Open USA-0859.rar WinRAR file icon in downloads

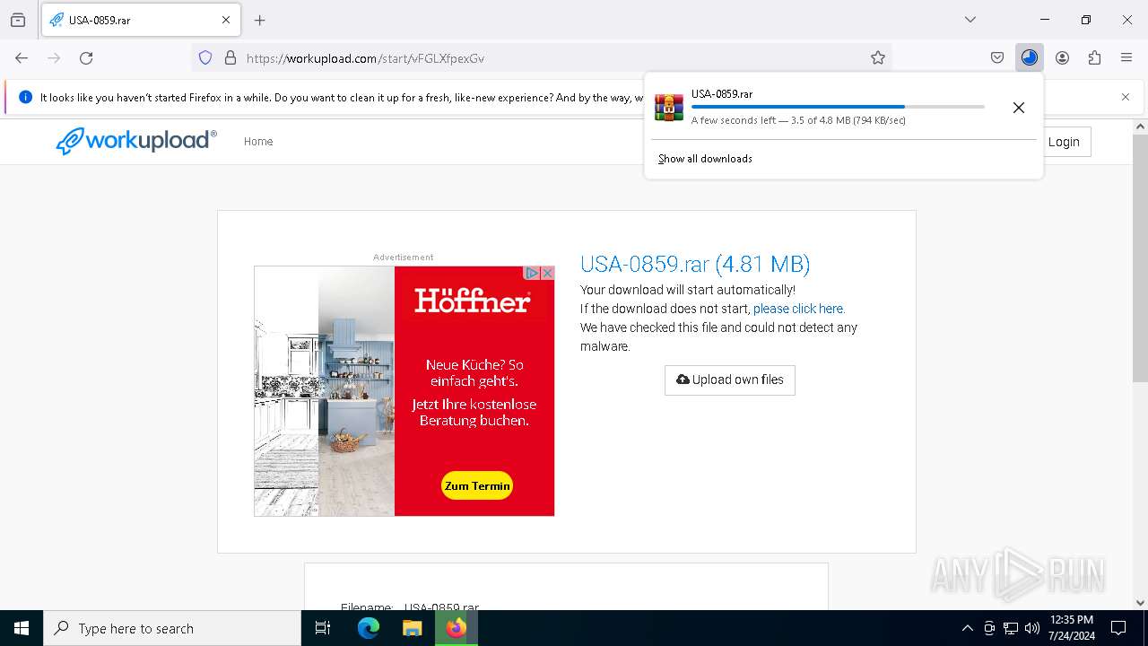point(669,107)
